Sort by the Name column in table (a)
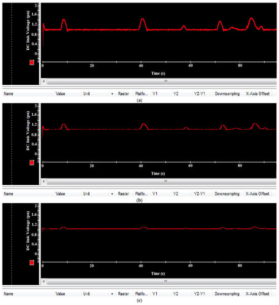 point(9,94)
